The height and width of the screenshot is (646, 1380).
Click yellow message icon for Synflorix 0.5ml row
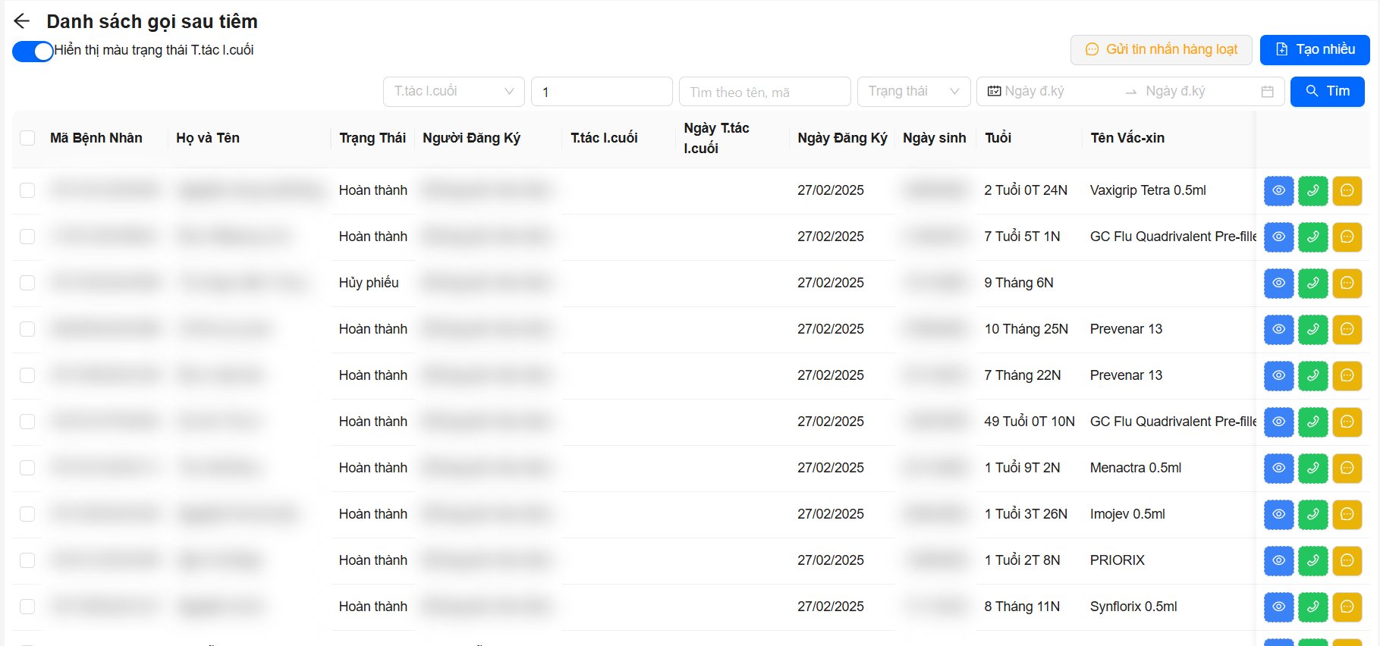[1347, 607]
